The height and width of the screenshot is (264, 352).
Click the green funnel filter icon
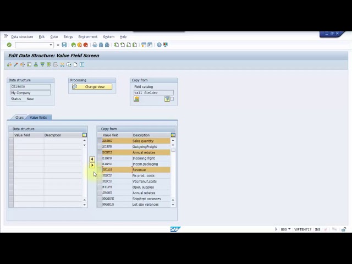pos(42,65)
